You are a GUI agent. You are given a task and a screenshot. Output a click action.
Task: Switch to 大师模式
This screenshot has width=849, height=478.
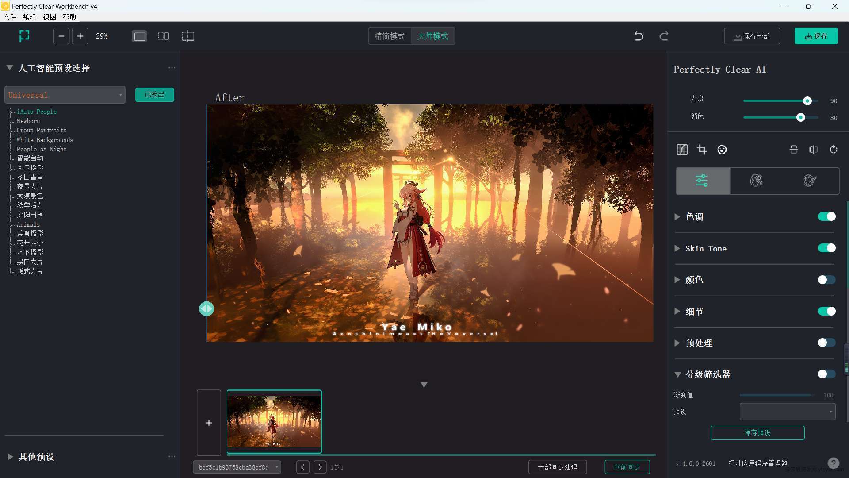point(433,36)
